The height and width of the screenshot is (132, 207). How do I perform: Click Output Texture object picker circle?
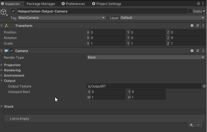(x=204, y=86)
